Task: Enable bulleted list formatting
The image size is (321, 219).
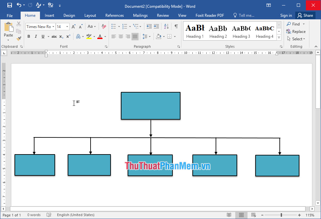Action: pos(113,26)
